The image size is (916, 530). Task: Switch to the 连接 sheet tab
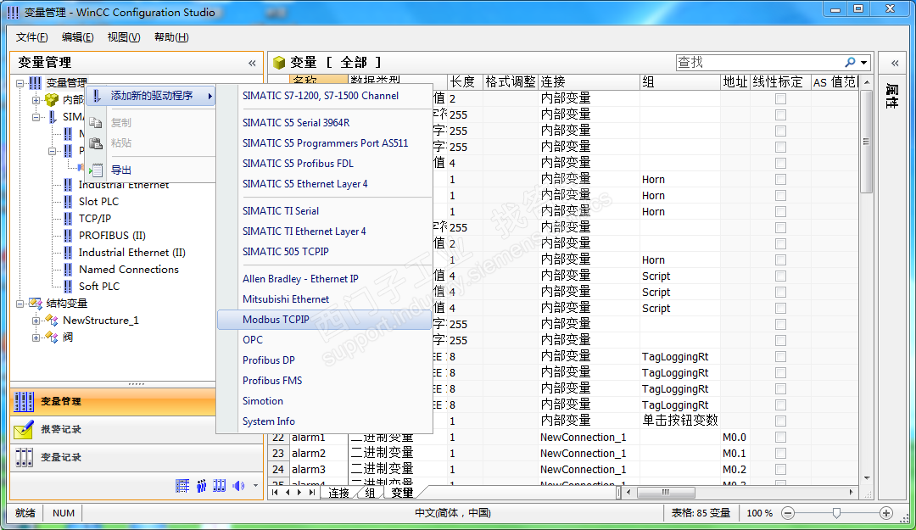(338, 493)
